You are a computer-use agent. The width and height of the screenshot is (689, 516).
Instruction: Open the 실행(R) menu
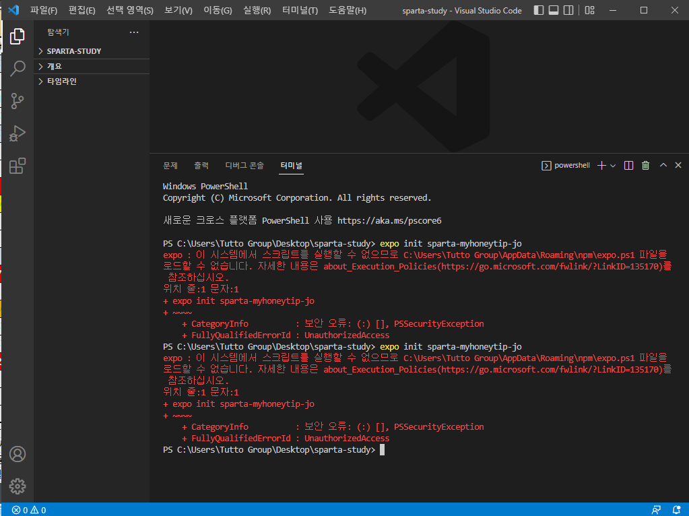tap(257, 10)
